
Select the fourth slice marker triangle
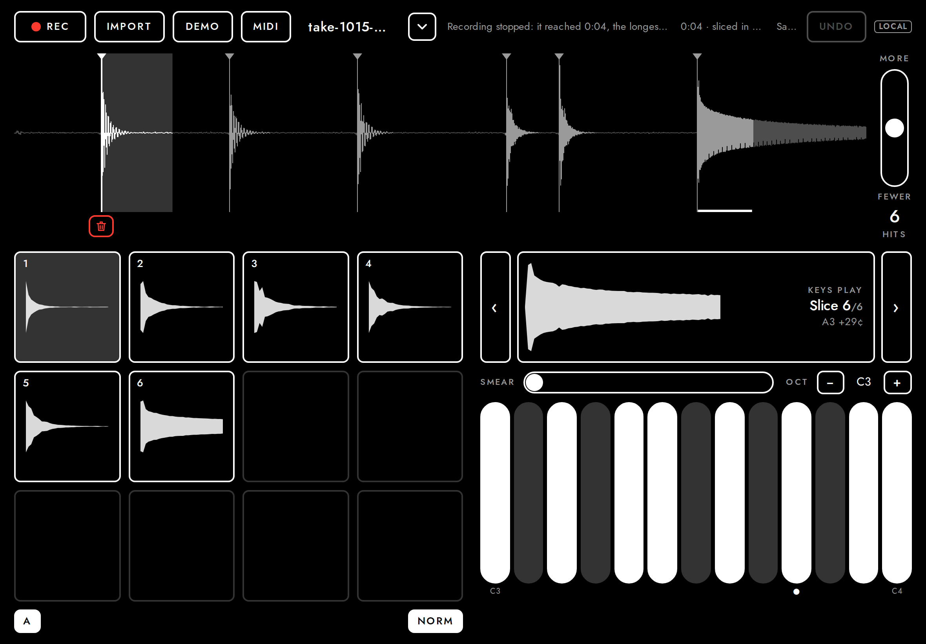506,57
